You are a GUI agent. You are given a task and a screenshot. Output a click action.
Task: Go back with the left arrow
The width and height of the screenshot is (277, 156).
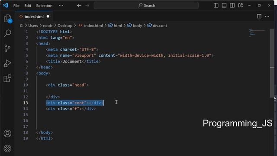tap(79, 6)
